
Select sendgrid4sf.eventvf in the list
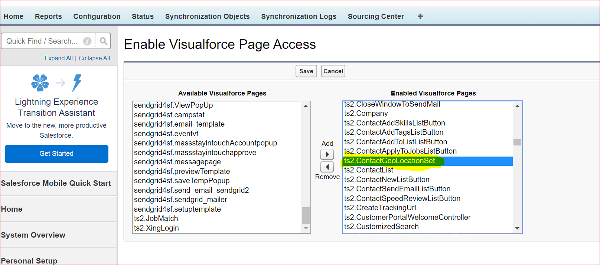[217, 134]
